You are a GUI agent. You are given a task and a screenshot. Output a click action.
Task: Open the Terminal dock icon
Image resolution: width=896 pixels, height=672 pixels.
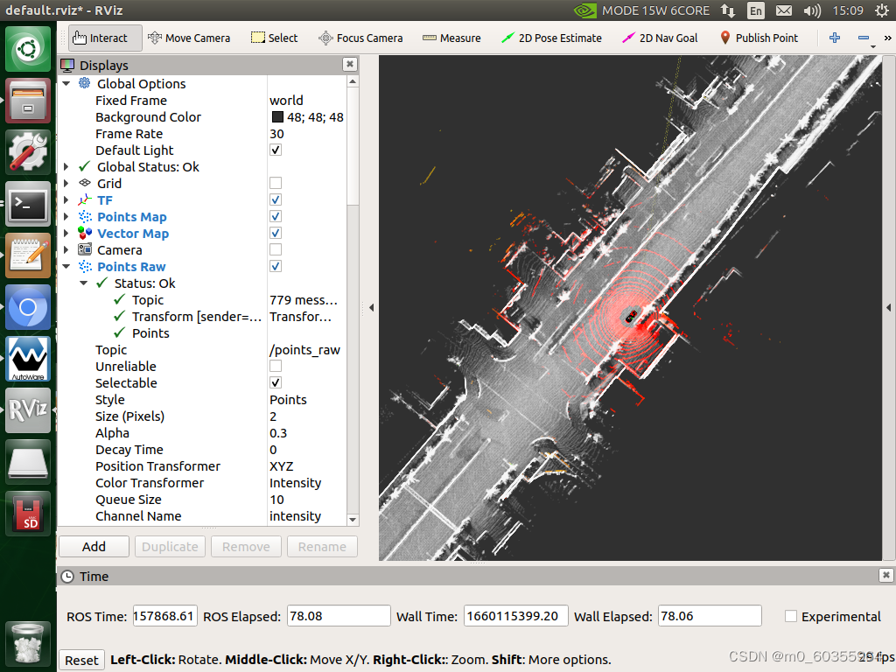coord(28,204)
